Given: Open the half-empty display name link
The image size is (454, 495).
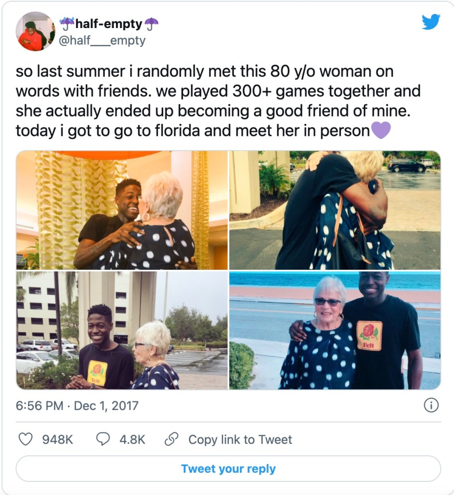Looking at the screenshot, I should tap(109, 24).
